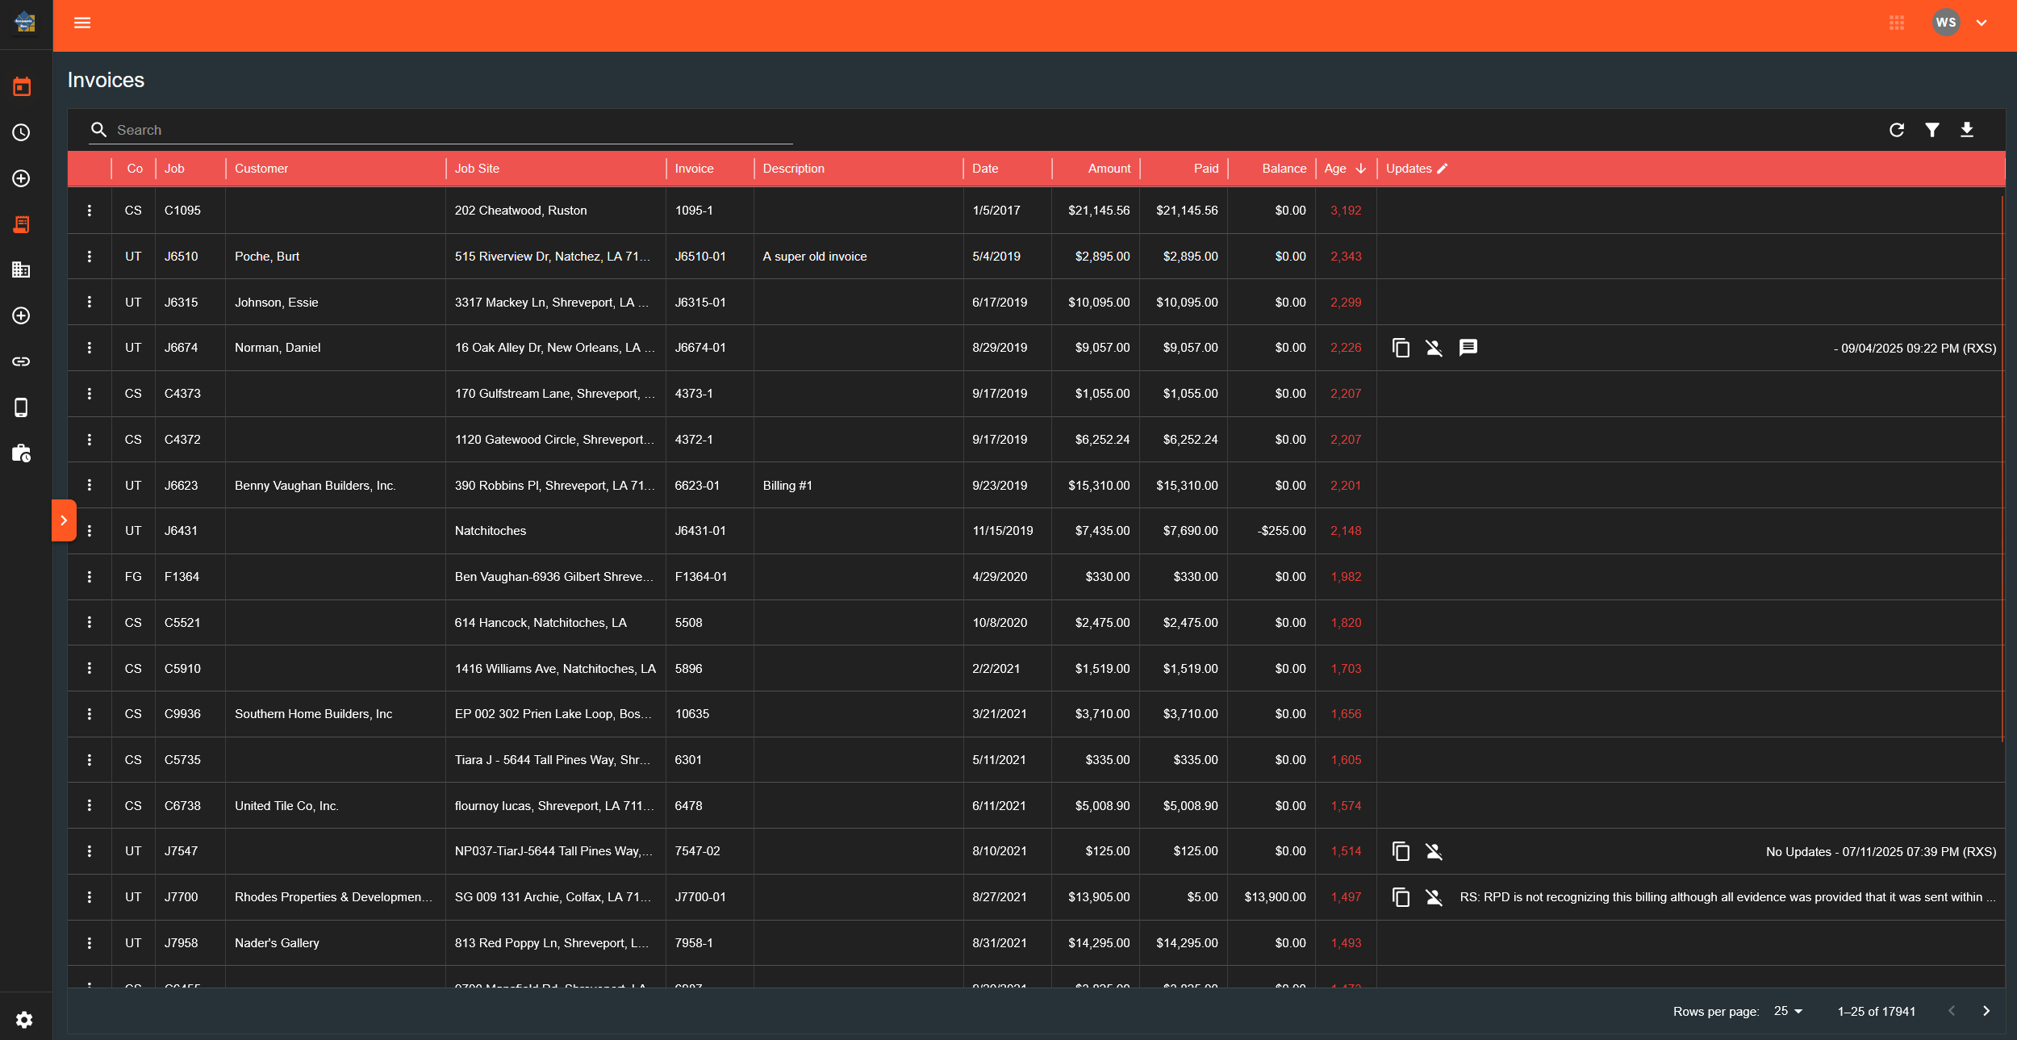Go to the next page of invoices
Screen dimensions: 2017x1040
[x=1987, y=1011]
